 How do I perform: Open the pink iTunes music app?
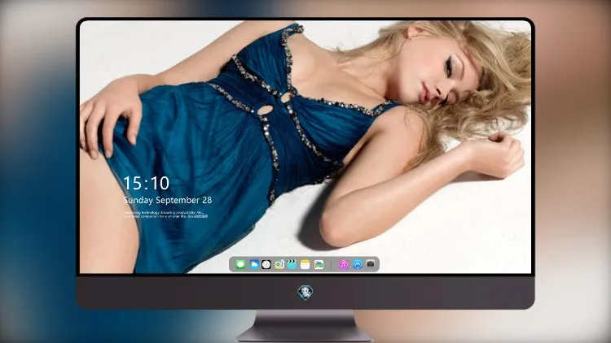(x=343, y=264)
